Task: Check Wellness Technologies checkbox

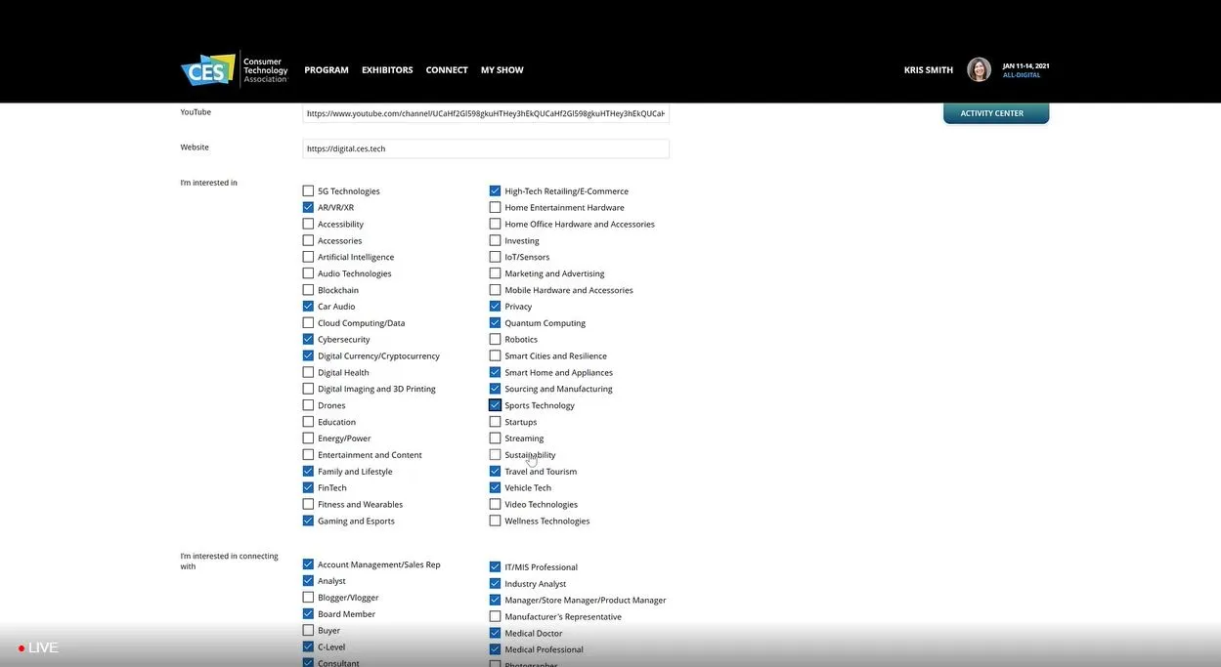Action: pyautogui.click(x=495, y=521)
